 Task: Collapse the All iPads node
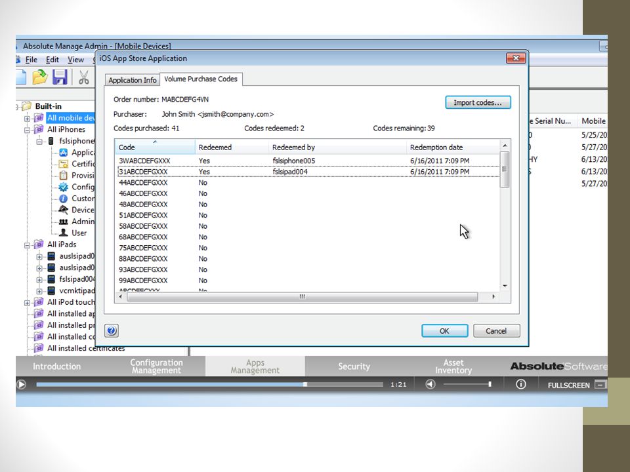pos(27,245)
